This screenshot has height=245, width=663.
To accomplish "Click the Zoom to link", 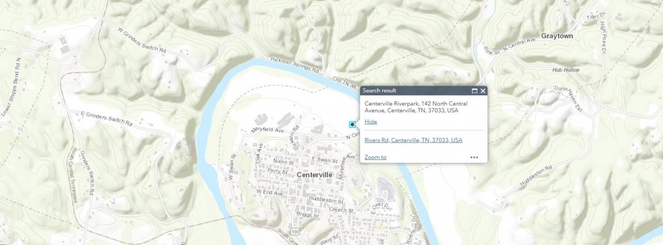I will (x=375, y=157).
